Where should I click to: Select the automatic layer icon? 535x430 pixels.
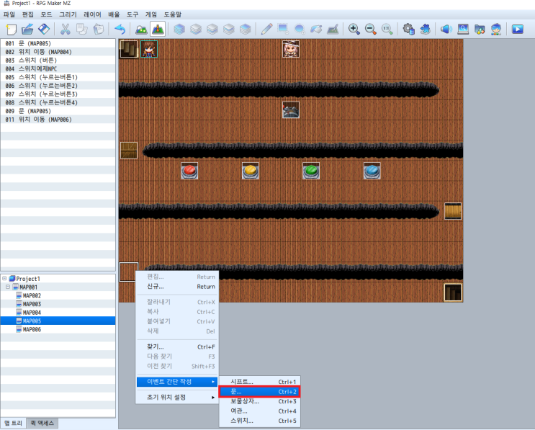tap(179, 30)
